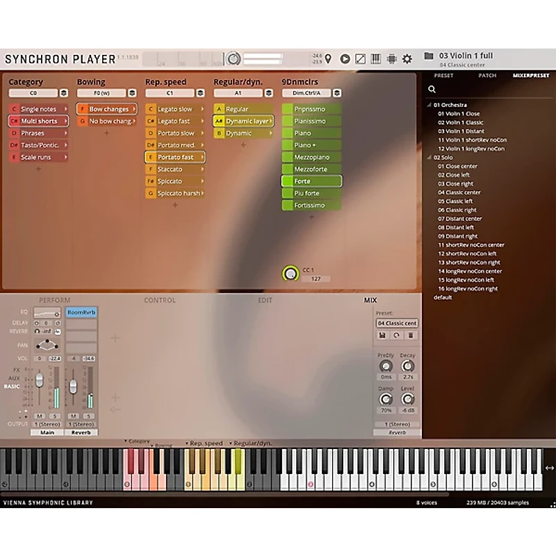Select the BASIC mixer view

pyautogui.click(x=12, y=386)
